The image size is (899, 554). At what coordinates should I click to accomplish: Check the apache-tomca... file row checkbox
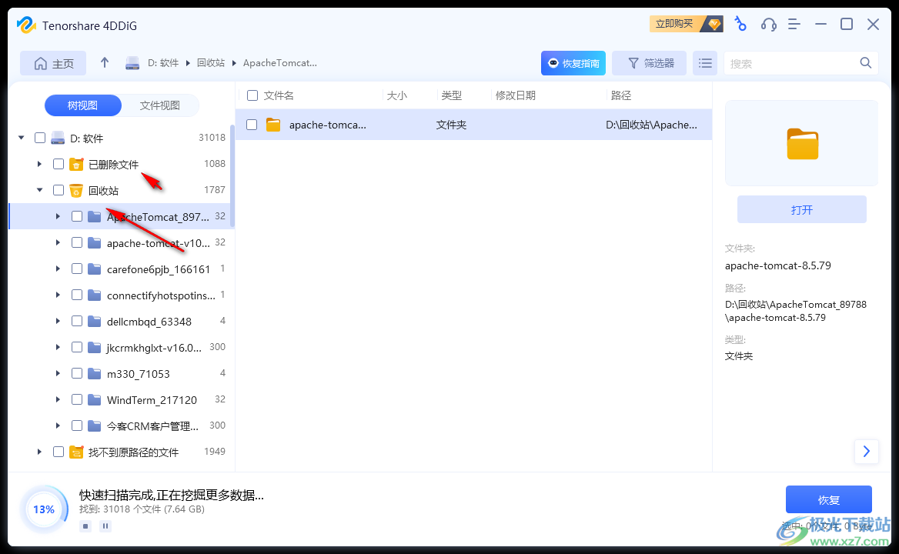[x=252, y=125]
